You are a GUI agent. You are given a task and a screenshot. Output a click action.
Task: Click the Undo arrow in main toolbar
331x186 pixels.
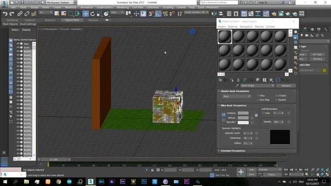[5, 14]
